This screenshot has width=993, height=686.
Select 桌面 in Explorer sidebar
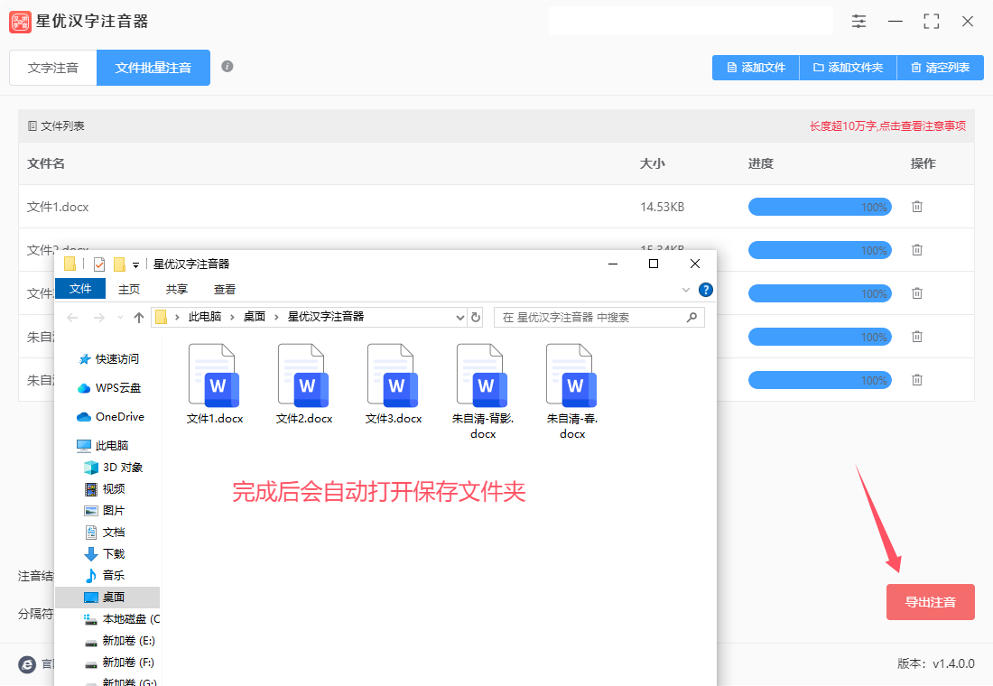107,598
